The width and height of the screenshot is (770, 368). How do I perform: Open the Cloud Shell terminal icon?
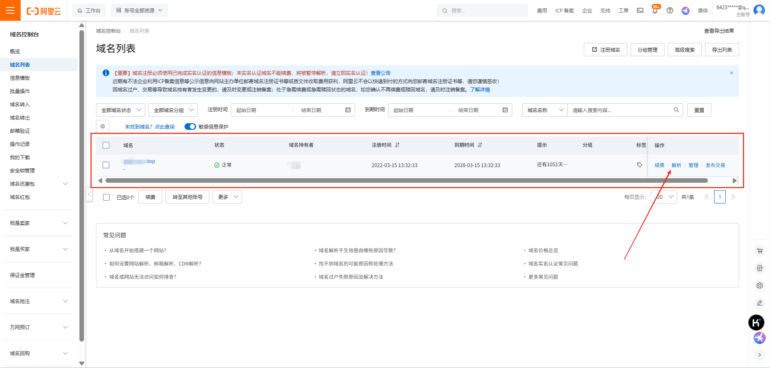tap(640, 10)
